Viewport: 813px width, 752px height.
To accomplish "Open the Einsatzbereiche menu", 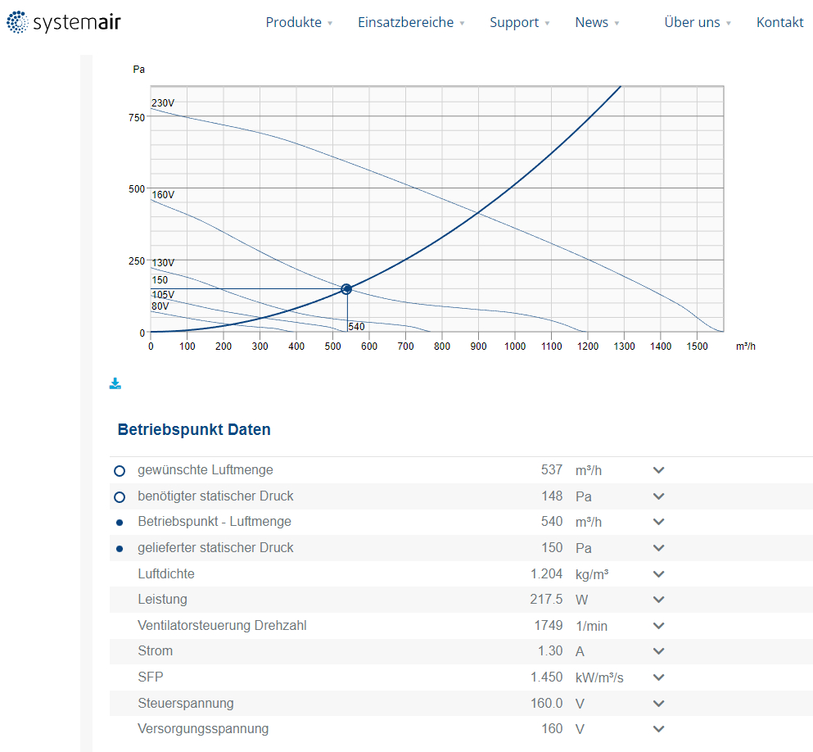I will tap(410, 23).
